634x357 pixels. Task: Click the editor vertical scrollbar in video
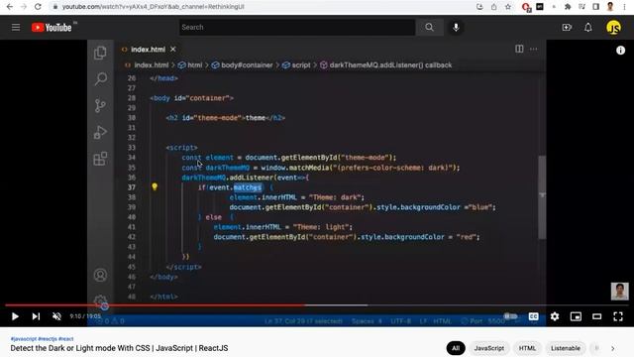[542, 197]
